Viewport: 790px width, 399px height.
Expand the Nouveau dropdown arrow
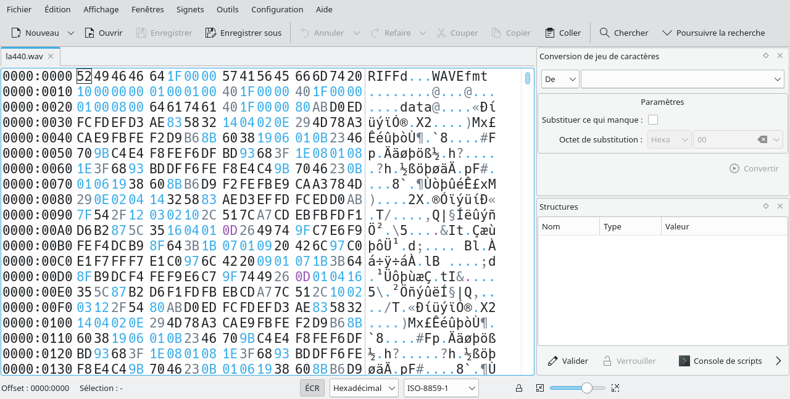70,33
